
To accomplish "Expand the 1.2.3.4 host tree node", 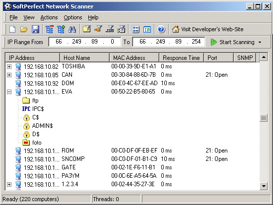I will click(9, 184).
